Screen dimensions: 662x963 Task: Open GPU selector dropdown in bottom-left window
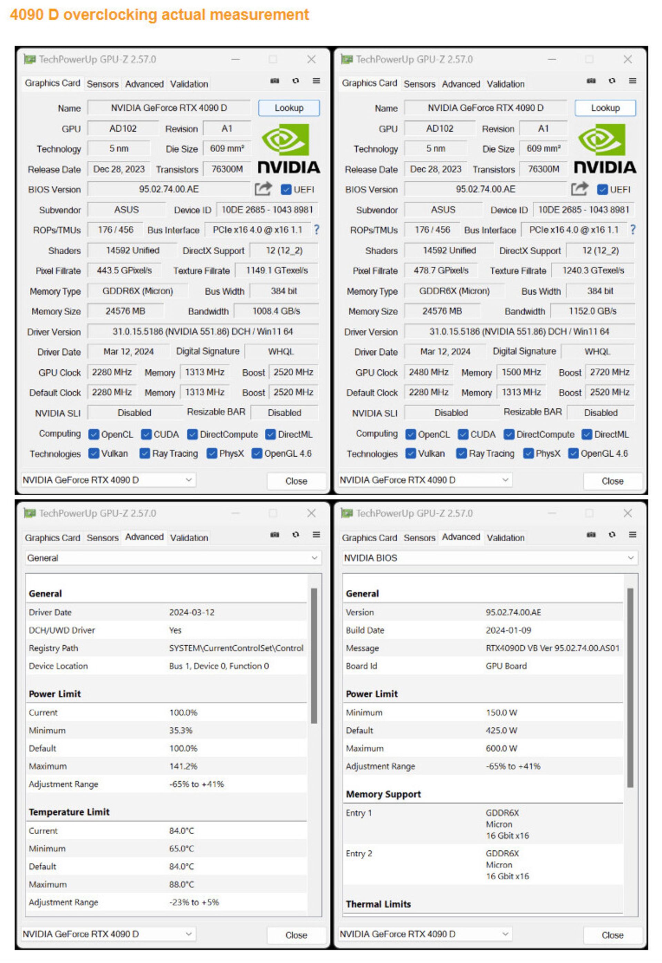click(108, 934)
